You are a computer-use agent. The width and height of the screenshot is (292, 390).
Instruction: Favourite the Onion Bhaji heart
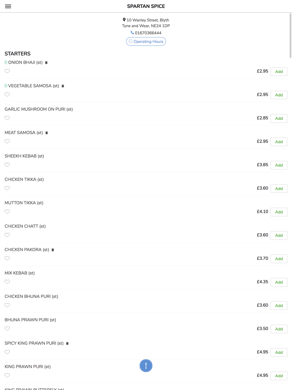click(x=7, y=71)
